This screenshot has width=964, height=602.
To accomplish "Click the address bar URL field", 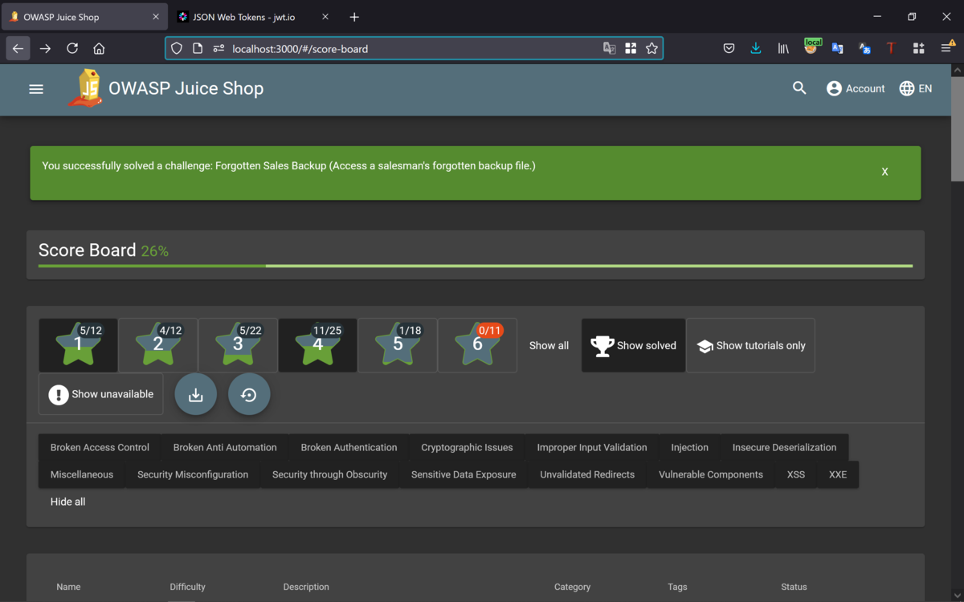I will 414,48.
